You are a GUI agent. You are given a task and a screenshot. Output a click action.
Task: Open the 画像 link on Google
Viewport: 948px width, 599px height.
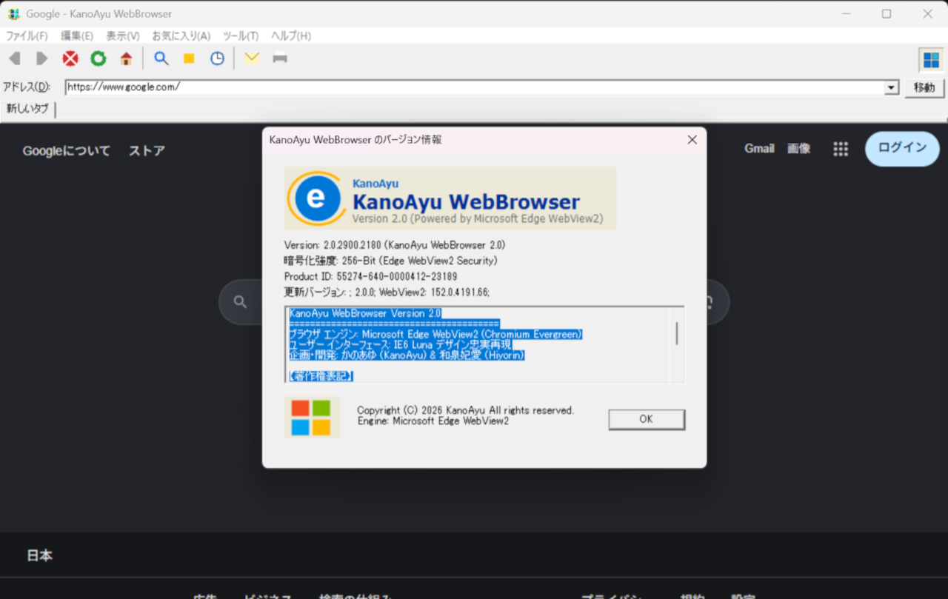[798, 149]
